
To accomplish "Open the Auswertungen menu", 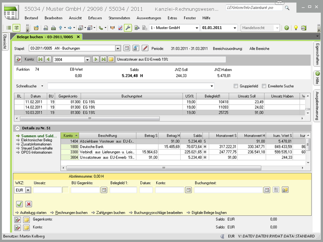I will [149, 18].
